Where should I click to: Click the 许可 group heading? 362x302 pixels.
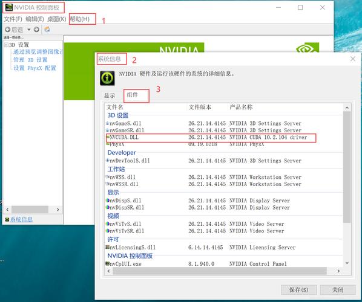[x=113, y=239]
